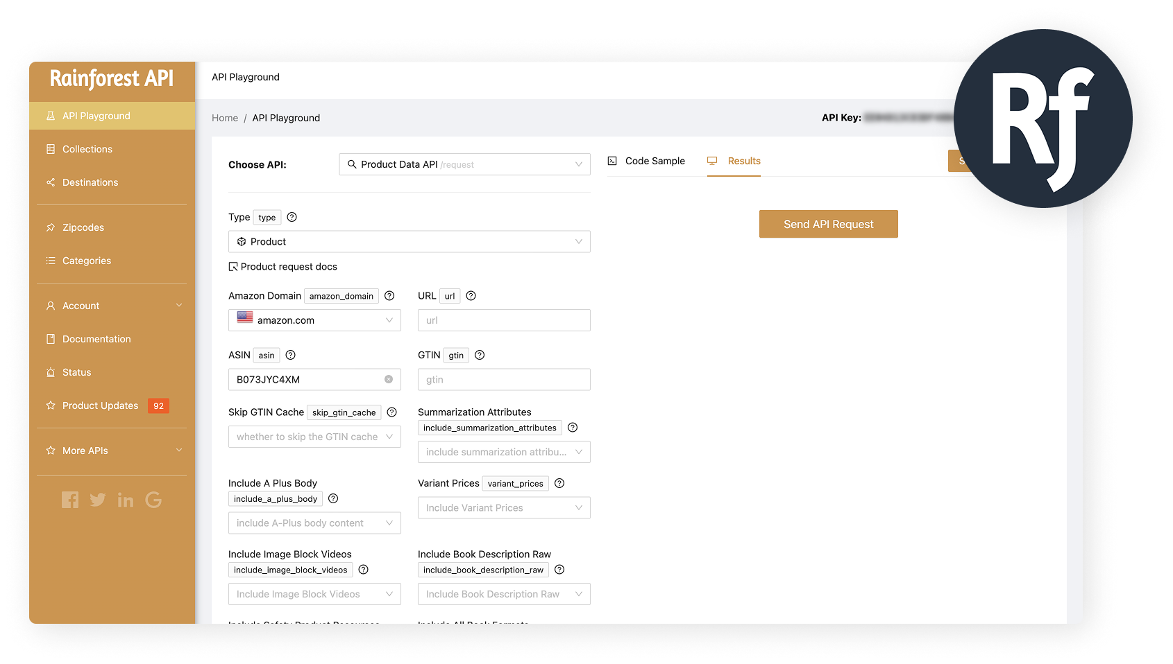This screenshot has width=1173, height=664.
Task: Show help for ASIN parameter
Action: coord(291,355)
